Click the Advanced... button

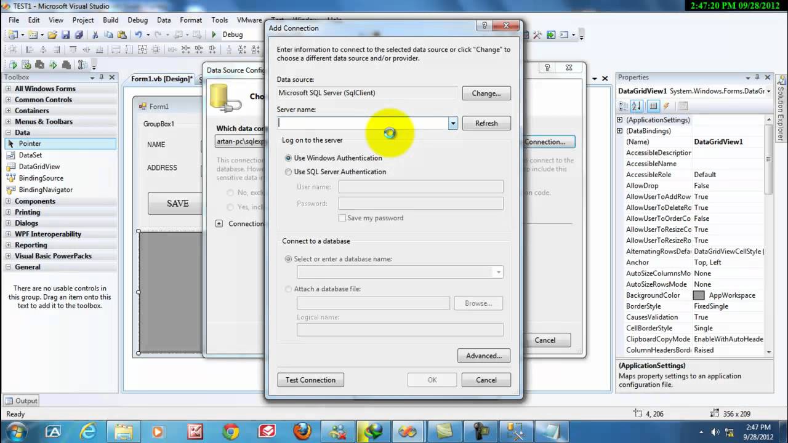(x=484, y=356)
